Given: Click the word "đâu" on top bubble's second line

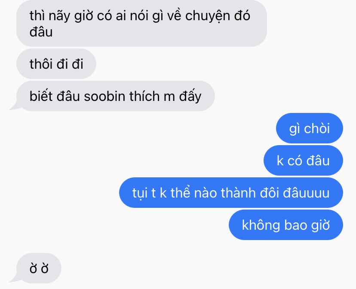Looking at the screenshot, I should pos(41,32).
